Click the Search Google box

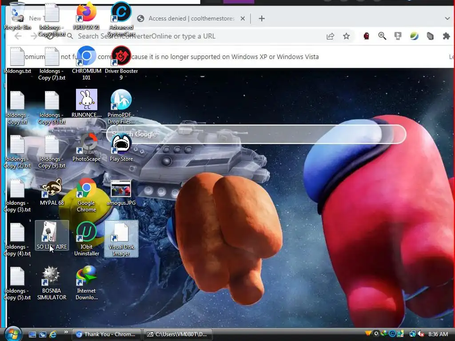tap(256, 134)
